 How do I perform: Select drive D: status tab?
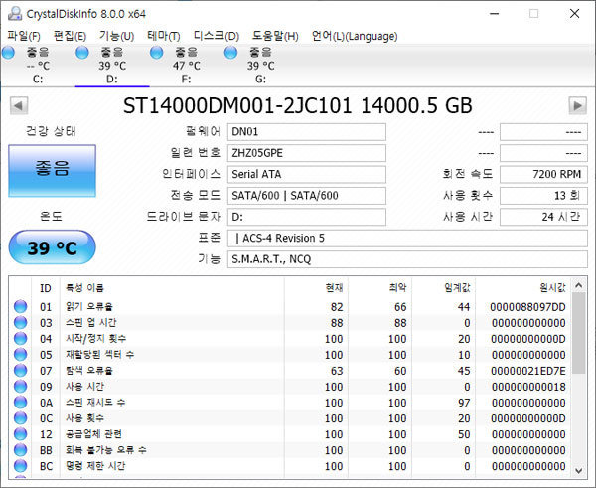pyautogui.click(x=112, y=65)
